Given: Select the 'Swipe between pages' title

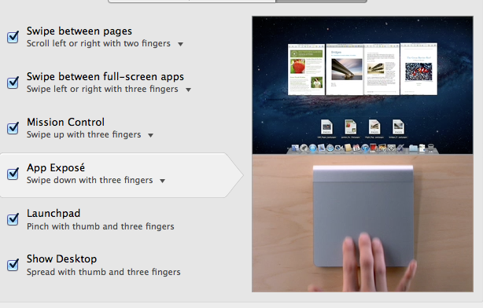Looking at the screenshot, I should point(79,31).
